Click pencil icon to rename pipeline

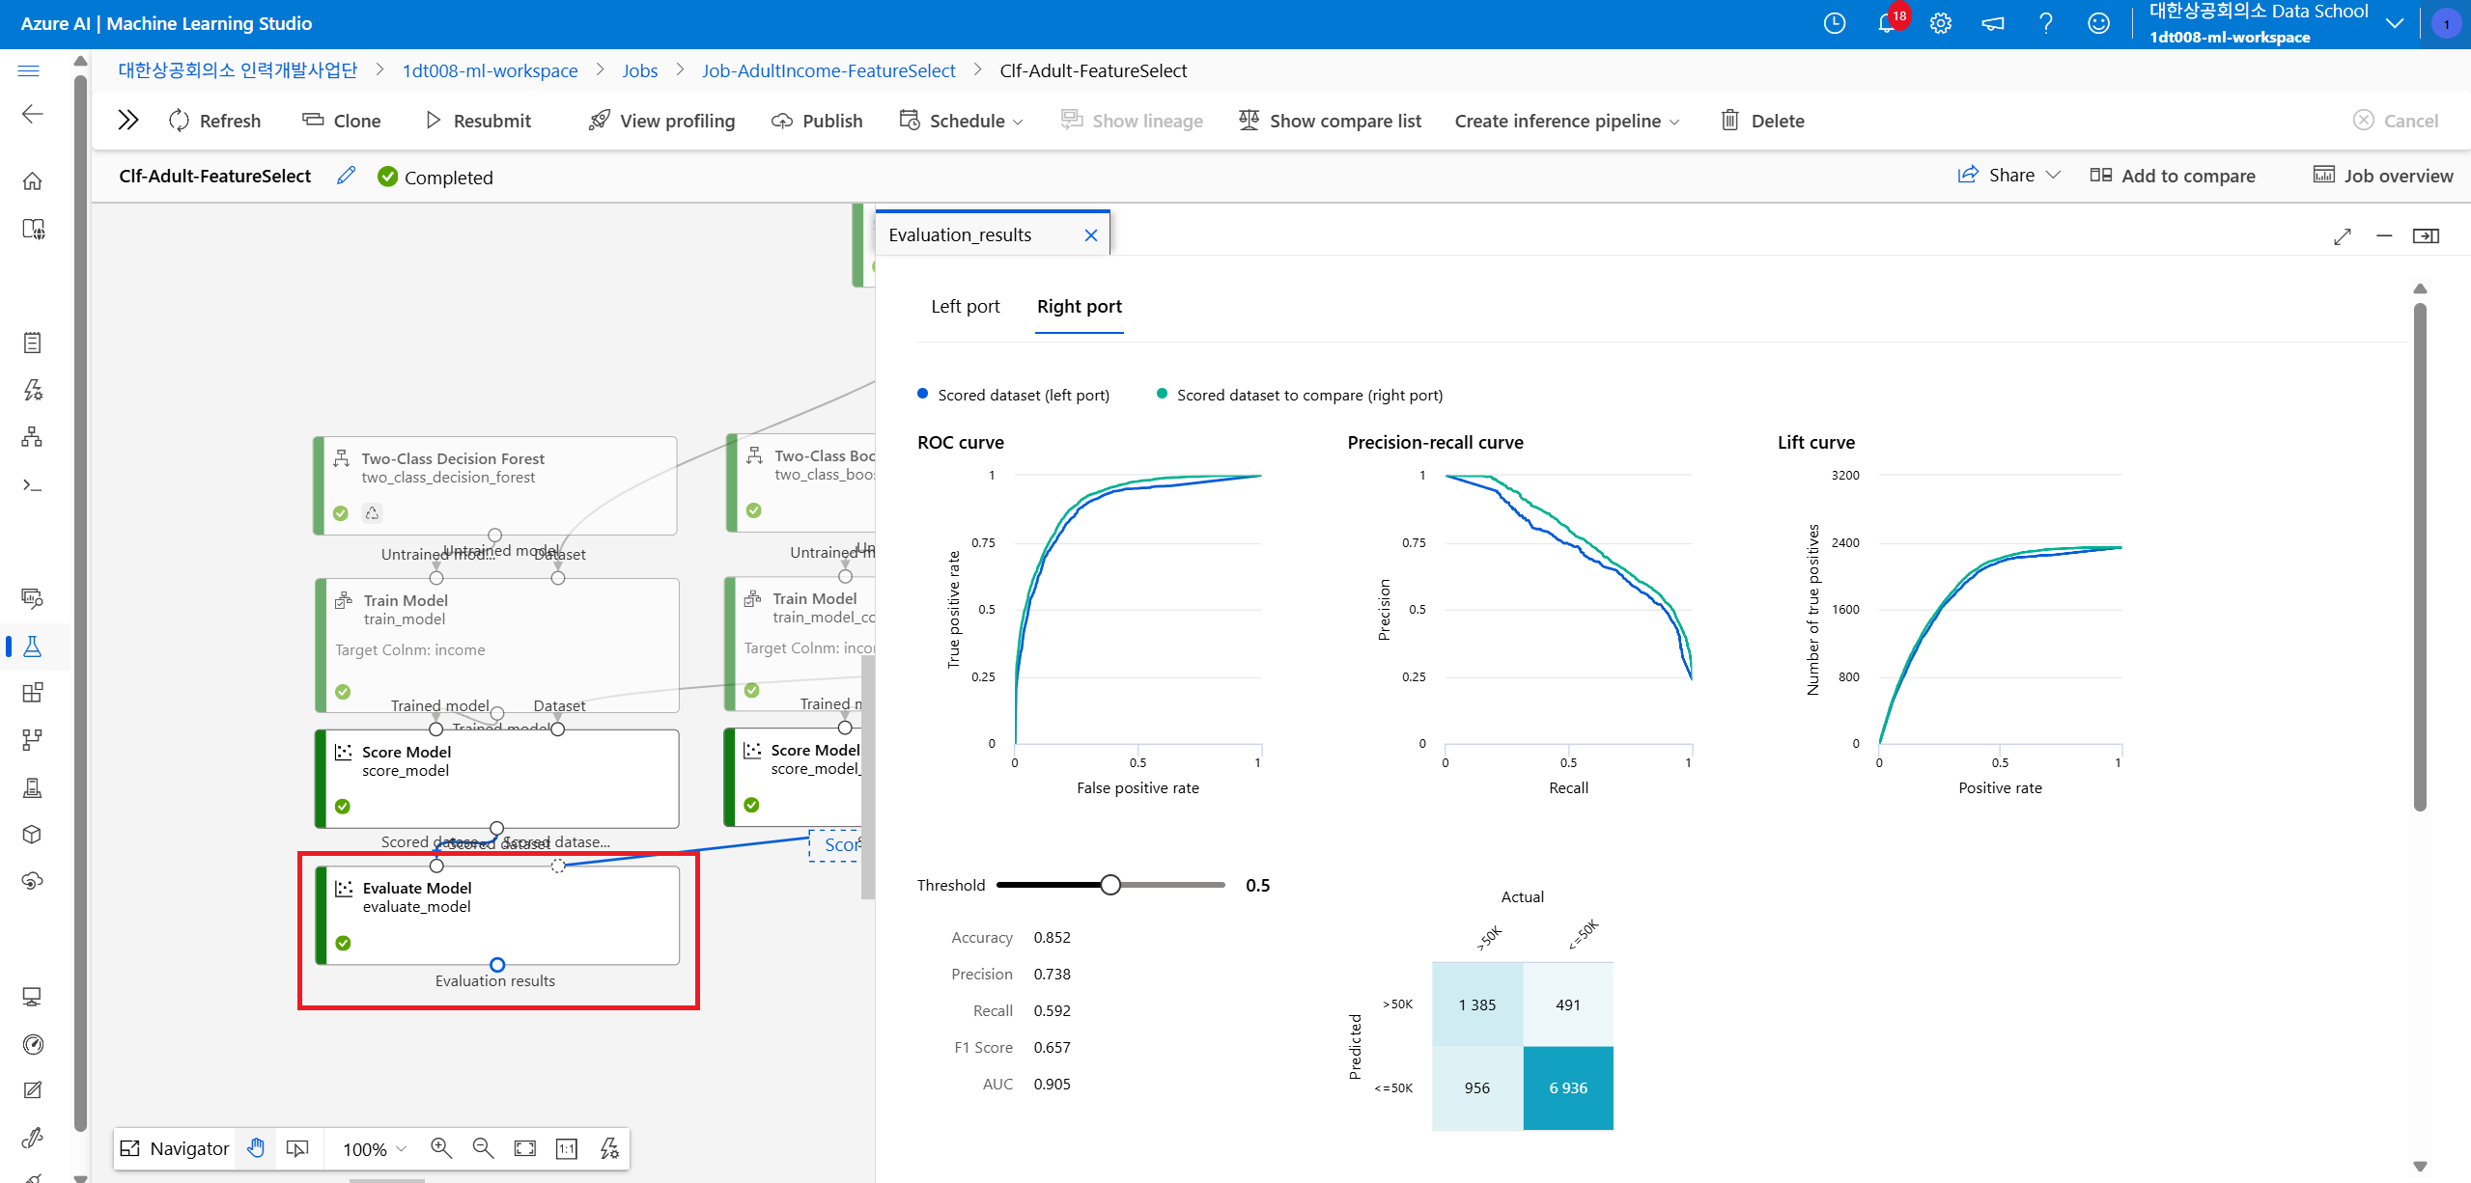point(346,176)
